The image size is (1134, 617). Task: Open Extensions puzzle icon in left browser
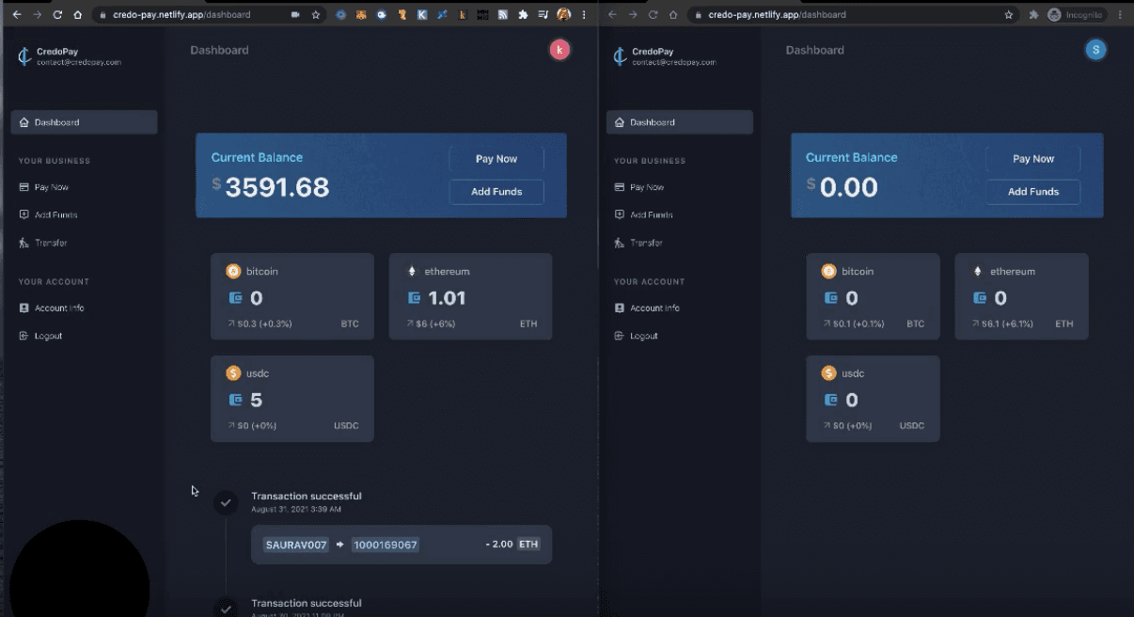523,15
